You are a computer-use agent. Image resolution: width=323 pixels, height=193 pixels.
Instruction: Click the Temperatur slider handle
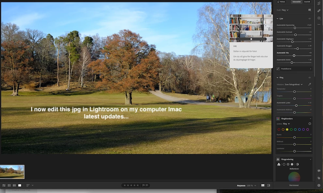pos(294,92)
